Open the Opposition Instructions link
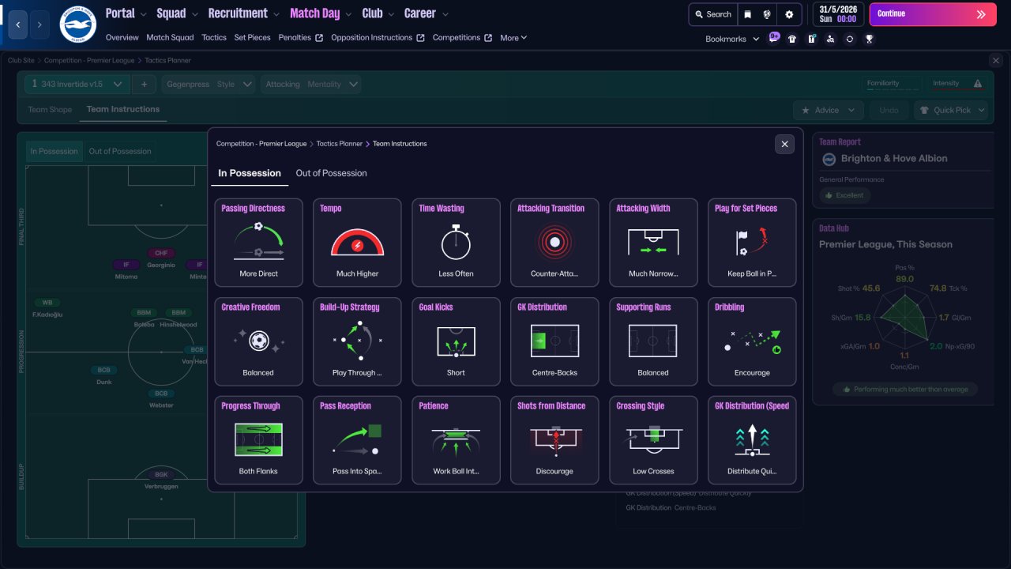1011x569 pixels. click(x=378, y=37)
